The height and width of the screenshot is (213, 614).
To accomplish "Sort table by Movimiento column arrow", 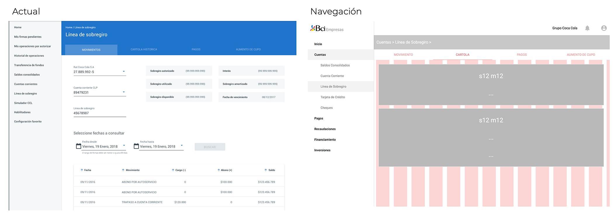I will pos(123,170).
